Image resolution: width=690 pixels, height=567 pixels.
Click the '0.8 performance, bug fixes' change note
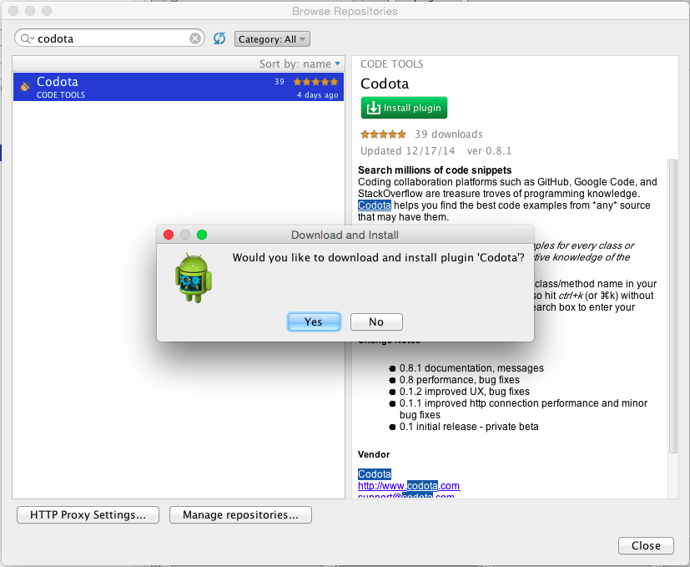tap(460, 380)
